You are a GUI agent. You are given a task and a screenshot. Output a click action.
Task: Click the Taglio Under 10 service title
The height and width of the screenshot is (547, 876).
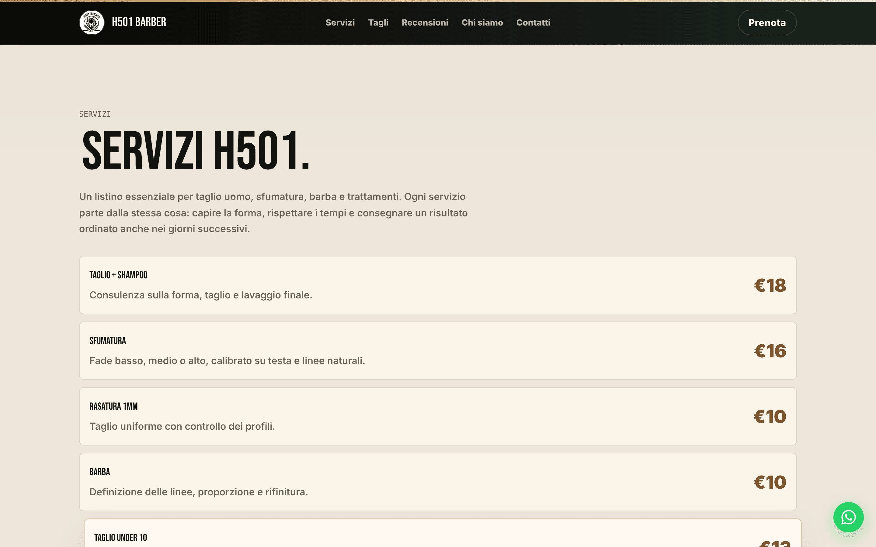click(x=120, y=538)
